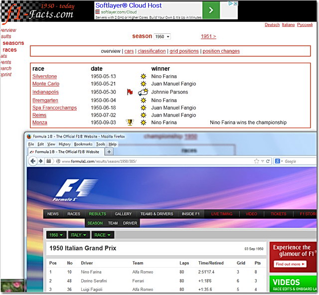Click the Firefox back arrow button

[x=33, y=161]
